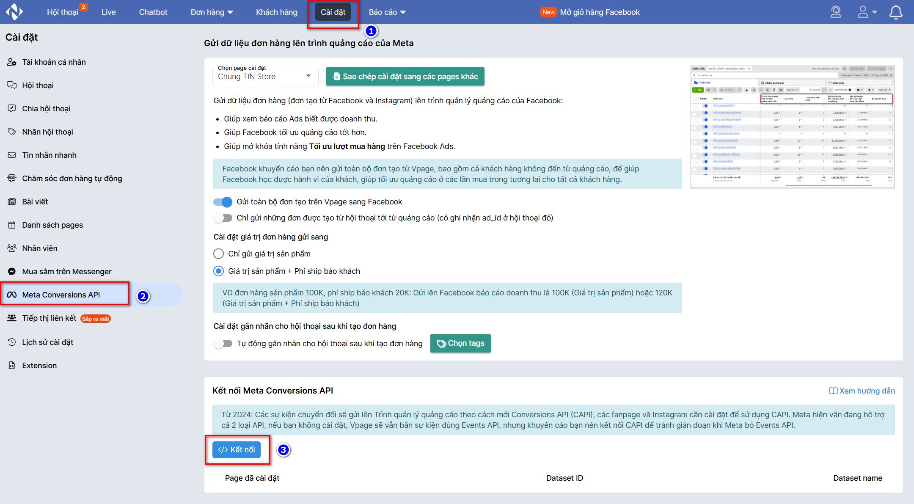Navigate to Chatbot menu item
914x504 pixels.
pos(152,12)
